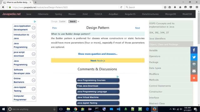Viewport: 200px width, 112px height.
Task: Focus the Firefox Search box
Action: click(143, 7)
